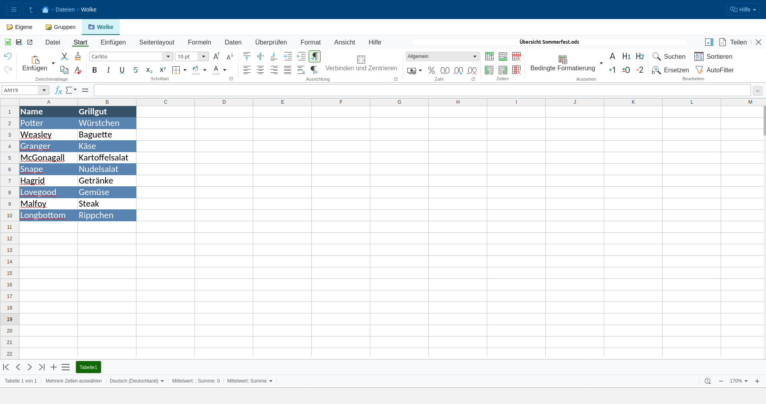Viewport: 766px width, 404px height.
Task: Select the Clone Formatting paintbrush icon
Action: [78, 56]
